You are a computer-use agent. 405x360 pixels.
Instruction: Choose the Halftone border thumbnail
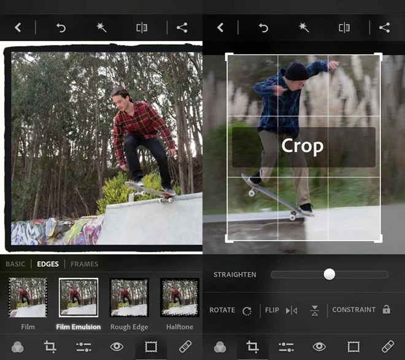pyautogui.click(x=179, y=297)
